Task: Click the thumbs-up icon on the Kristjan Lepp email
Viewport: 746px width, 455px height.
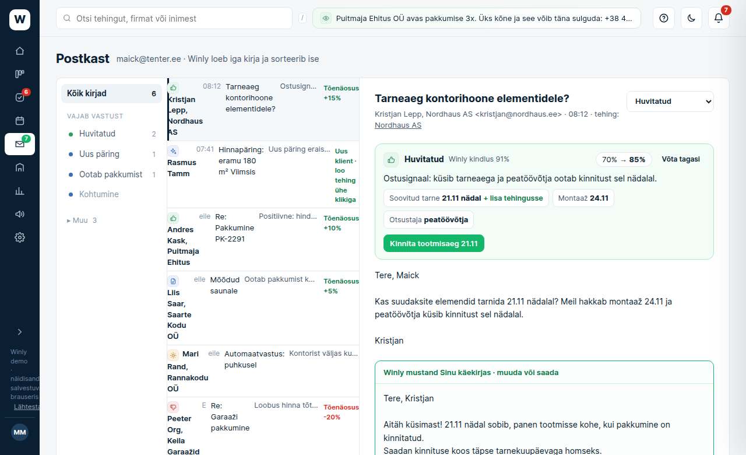Action: coord(173,87)
